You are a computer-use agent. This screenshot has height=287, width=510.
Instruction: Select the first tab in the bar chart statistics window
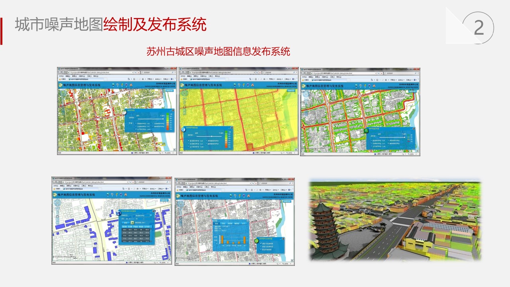click(x=217, y=224)
